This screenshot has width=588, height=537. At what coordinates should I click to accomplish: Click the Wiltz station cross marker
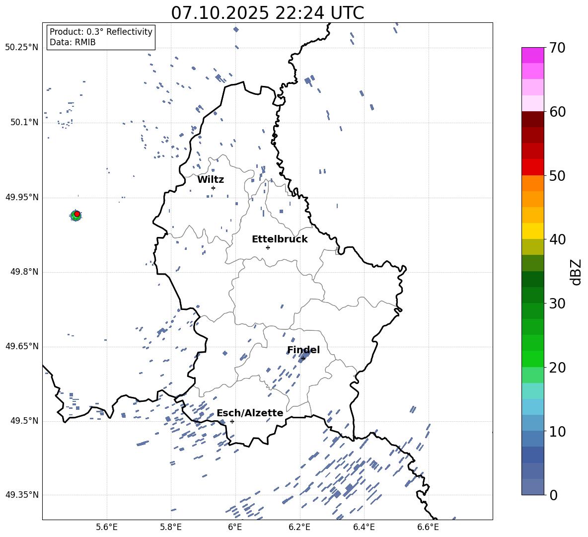[214, 188]
